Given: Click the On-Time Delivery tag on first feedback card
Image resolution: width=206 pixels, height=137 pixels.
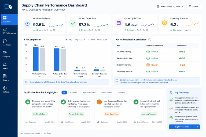Looking at the screenshot, I should click(x=40, y=114).
